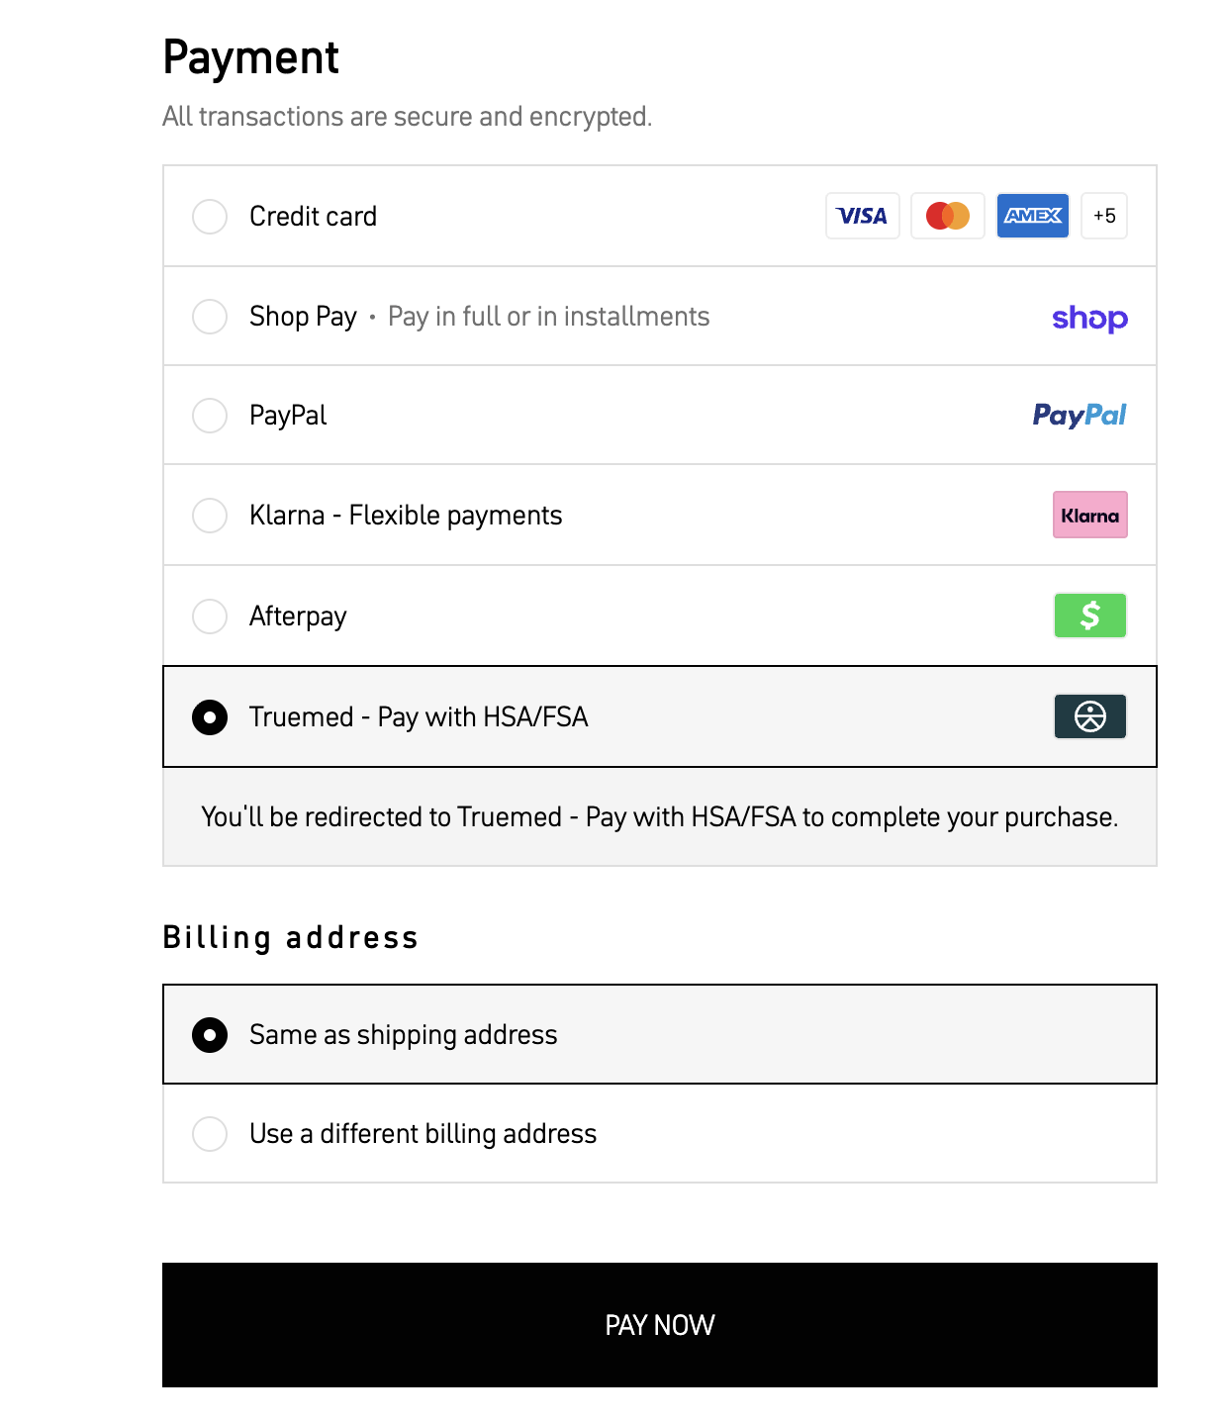Click the Mastercard logo icon
This screenshot has width=1223, height=1423.
[x=947, y=216]
